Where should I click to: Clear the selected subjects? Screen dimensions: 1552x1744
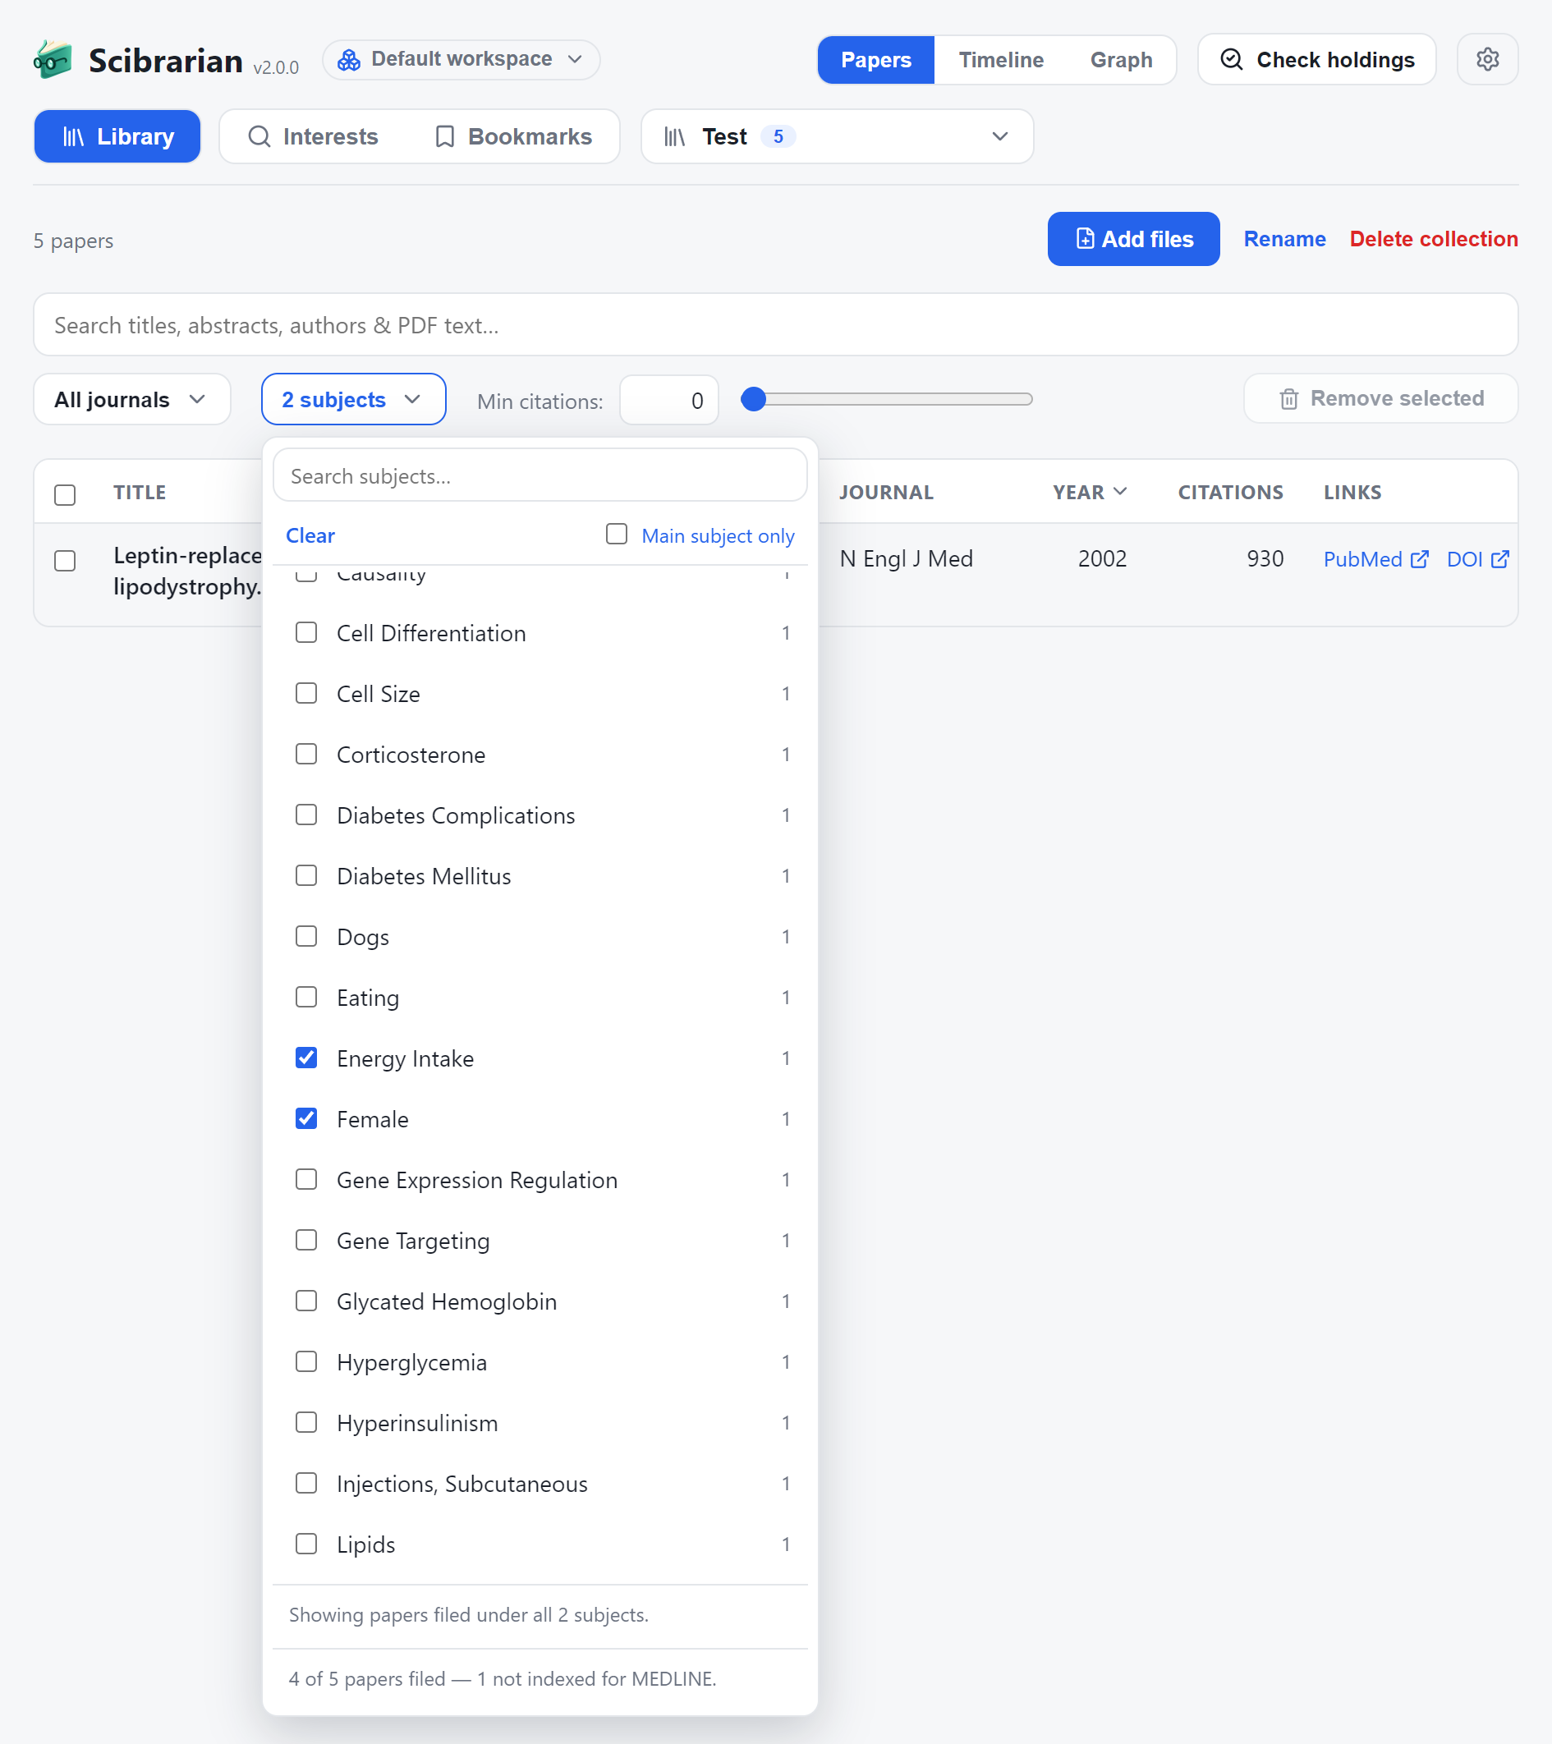pyautogui.click(x=310, y=536)
